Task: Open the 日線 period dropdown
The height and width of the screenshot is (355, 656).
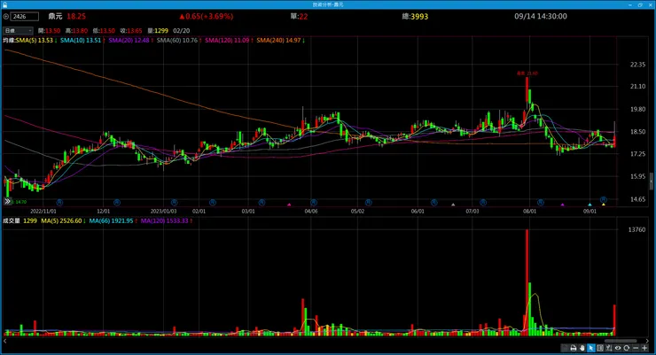Action: pos(18,30)
